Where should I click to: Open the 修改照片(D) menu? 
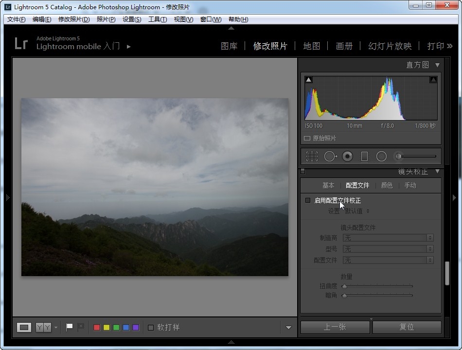click(x=74, y=19)
